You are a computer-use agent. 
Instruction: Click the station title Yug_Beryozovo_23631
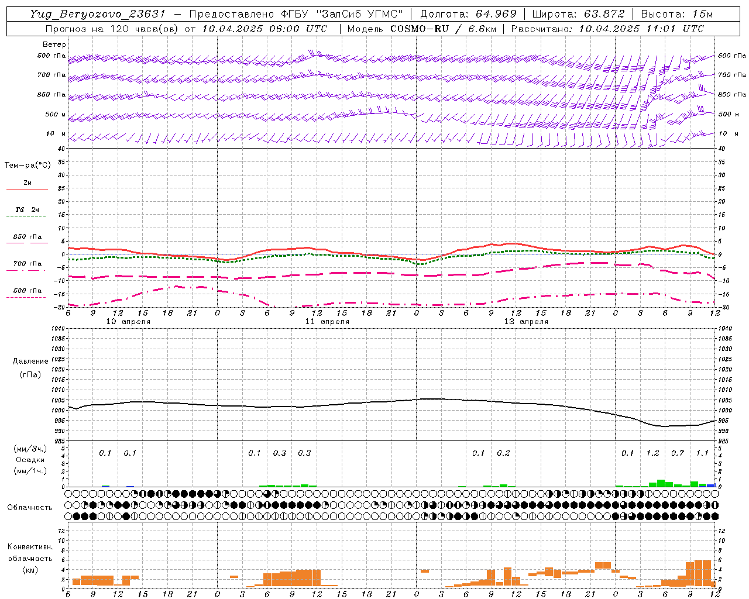tap(99, 14)
